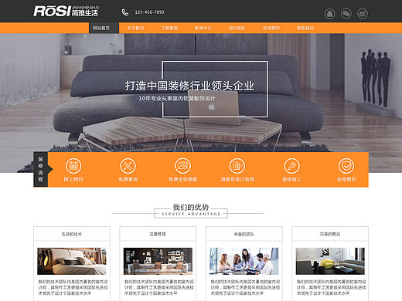Click the 全程售后 shield checkmark icon
The width and height of the screenshot is (402, 301).
click(346, 166)
